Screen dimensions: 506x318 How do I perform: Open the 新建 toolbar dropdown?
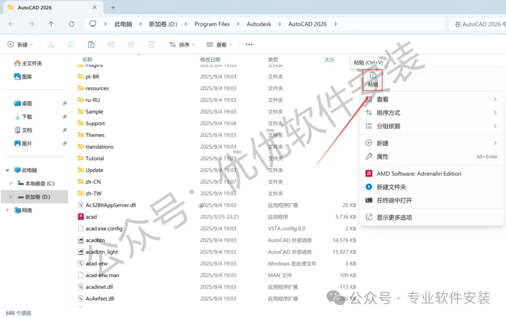pos(20,44)
